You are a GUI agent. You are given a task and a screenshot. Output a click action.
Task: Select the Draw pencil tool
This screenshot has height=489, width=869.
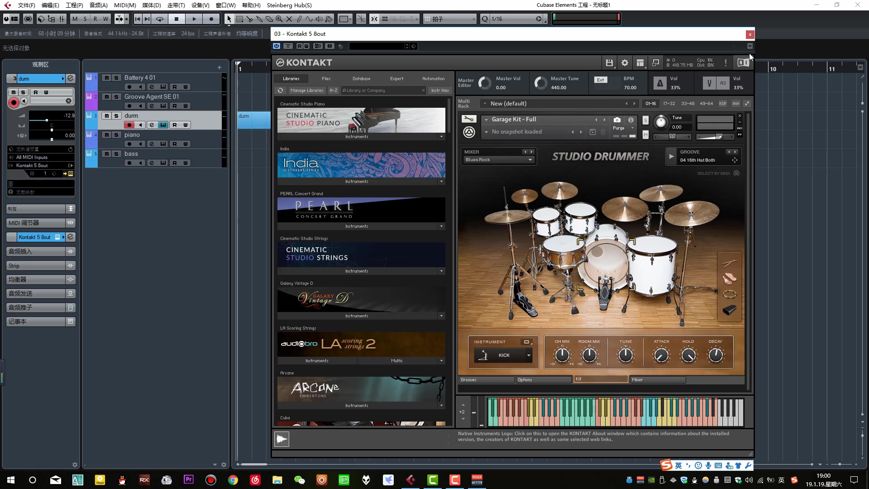(x=299, y=19)
